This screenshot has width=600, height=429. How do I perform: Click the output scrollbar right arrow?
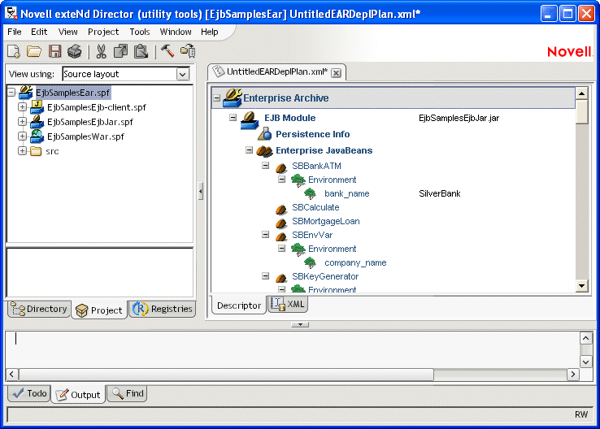(573, 375)
